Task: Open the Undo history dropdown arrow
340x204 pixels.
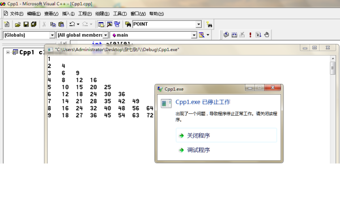Action: (78, 24)
